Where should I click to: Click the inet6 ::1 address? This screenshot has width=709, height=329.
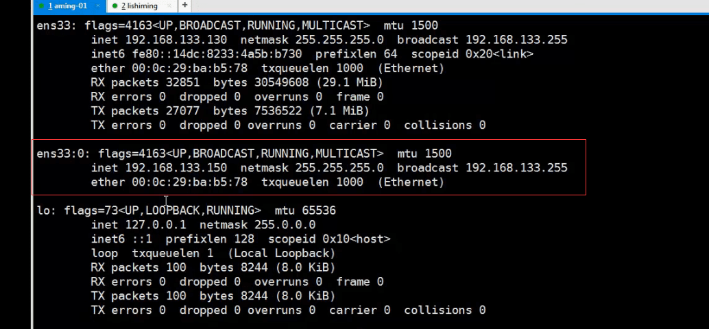pyautogui.click(x=142, y=239)
